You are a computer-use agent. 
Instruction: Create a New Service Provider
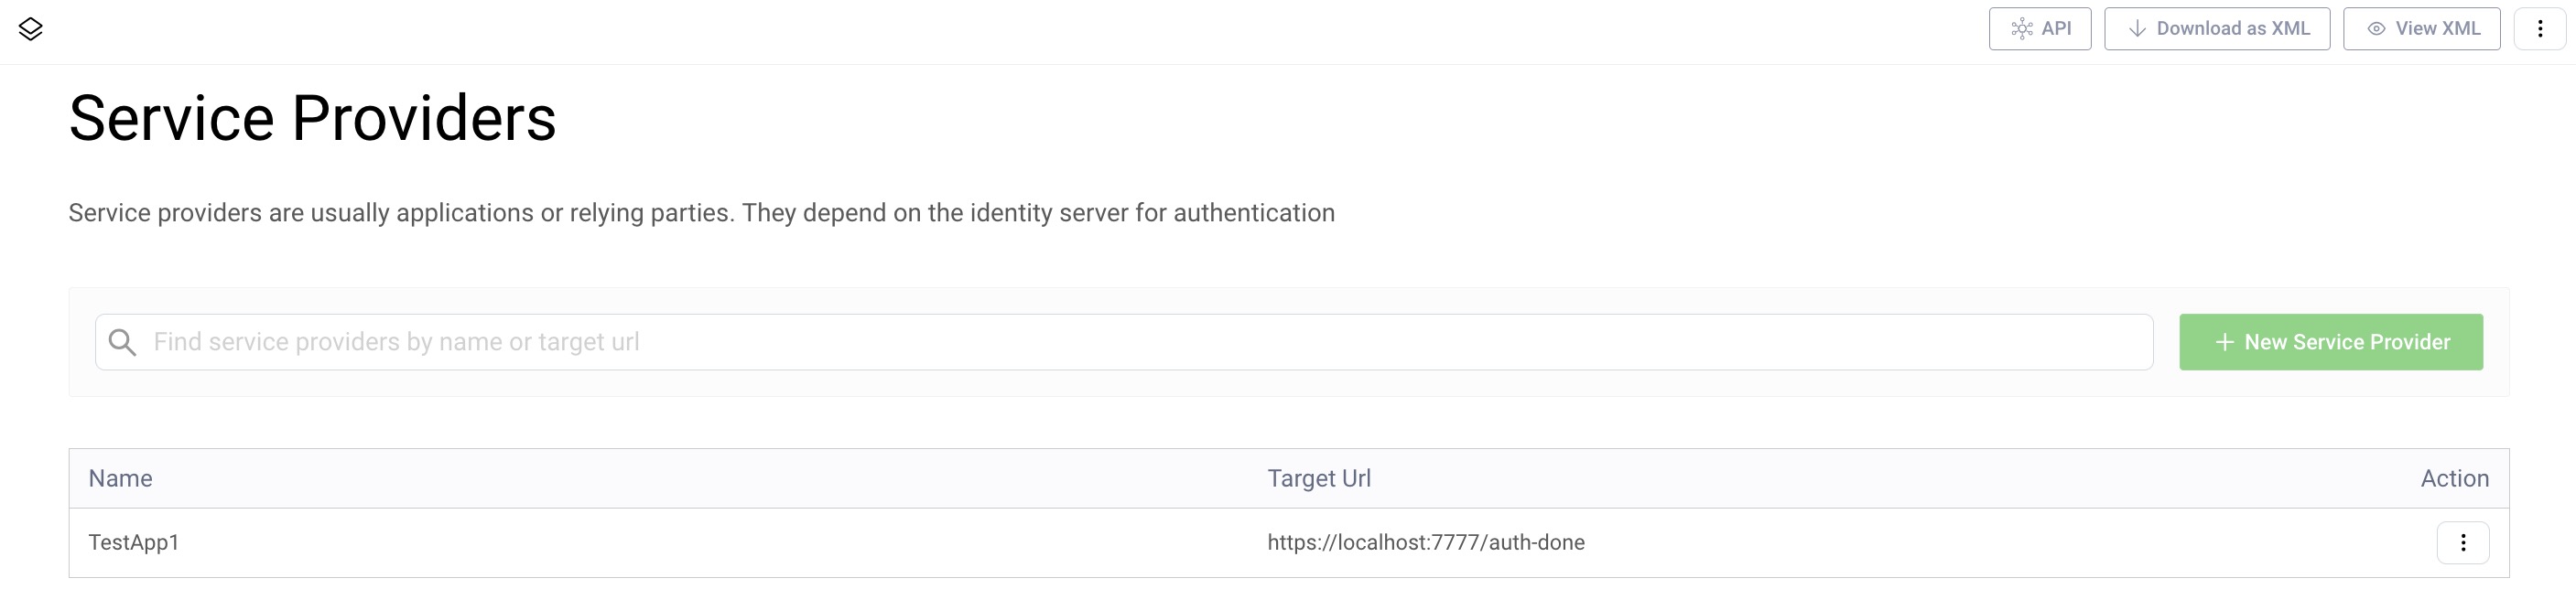pos(2330,341)
